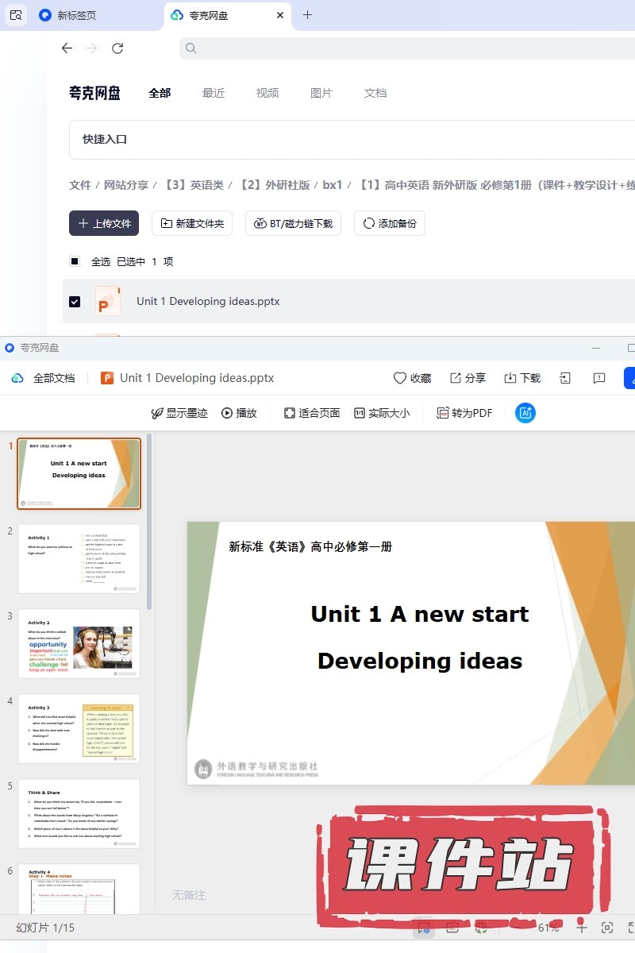Toggle the 全选 select-all checkbox

[x=75, y=261]
